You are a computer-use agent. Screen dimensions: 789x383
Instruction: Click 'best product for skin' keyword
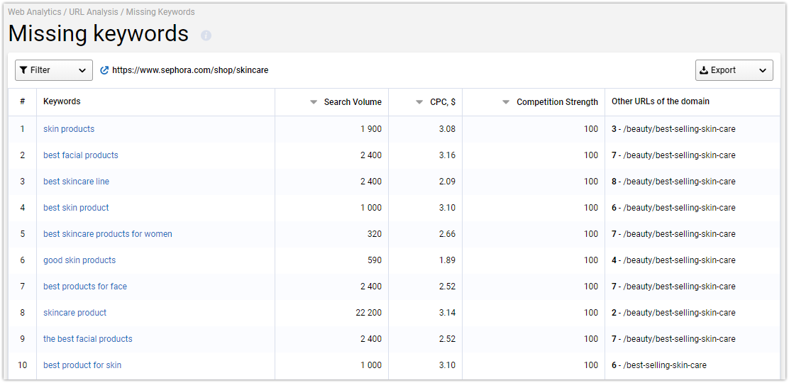pyautogui.click(x=82, y=365)
